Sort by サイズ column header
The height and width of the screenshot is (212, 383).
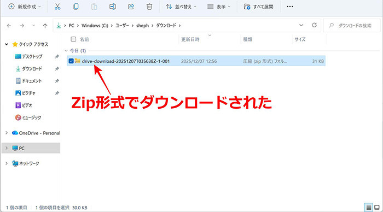pos(300,39)
